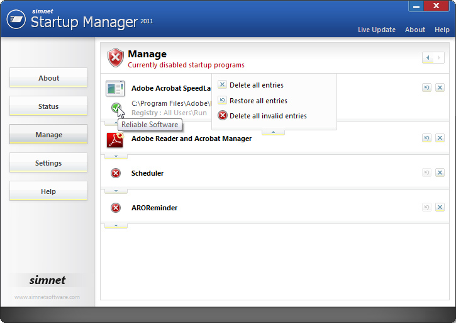Expand details under the Scheduler entry

click(116, 190)
